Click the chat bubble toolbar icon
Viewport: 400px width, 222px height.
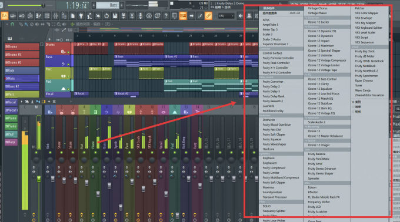point(158,16)
